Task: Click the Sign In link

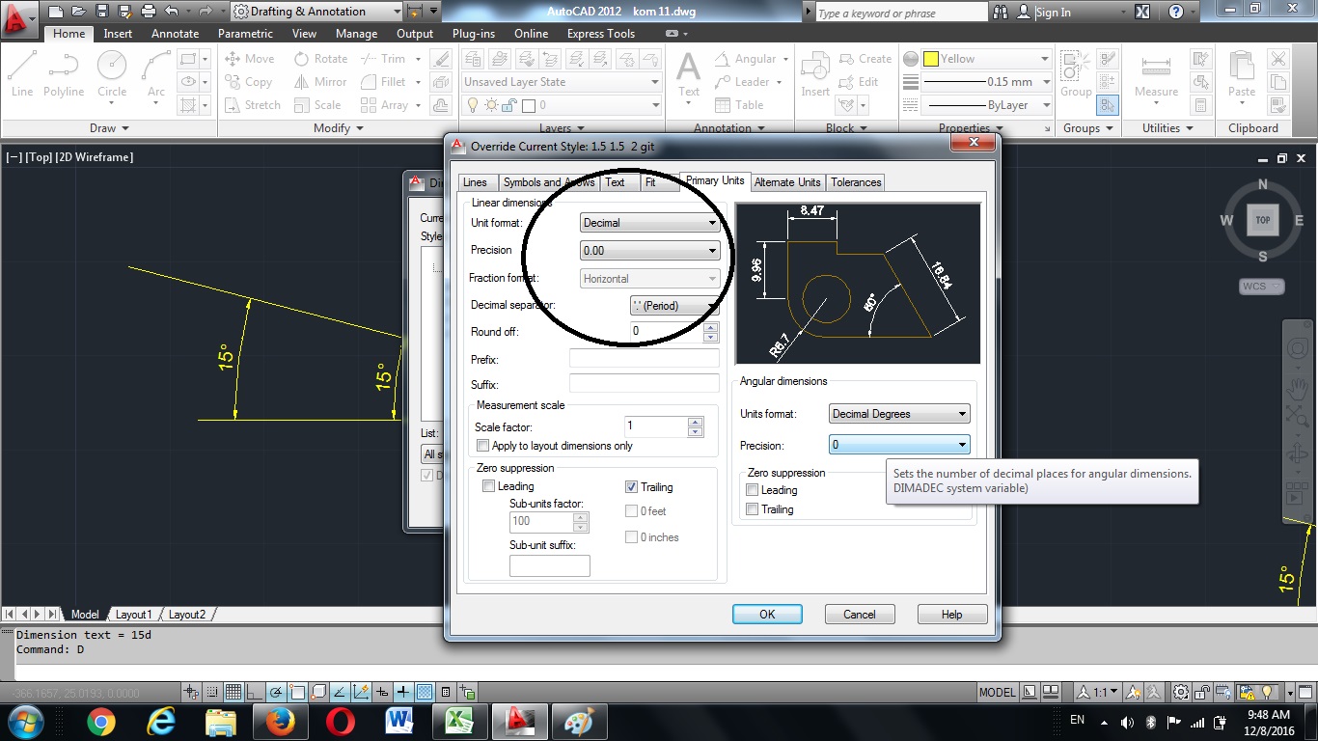Action: (x=1053, y=13)
